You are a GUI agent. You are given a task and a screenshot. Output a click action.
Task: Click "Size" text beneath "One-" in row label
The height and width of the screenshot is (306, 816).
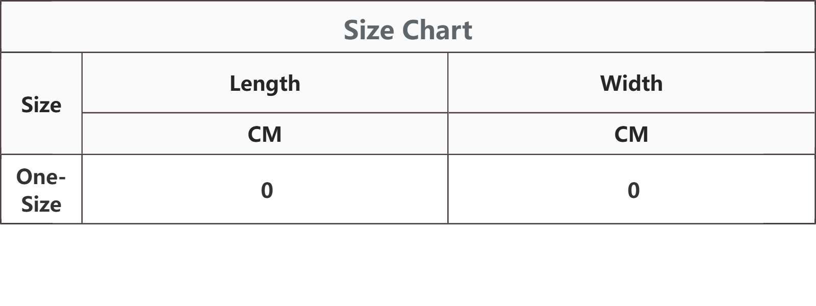click(41, 204)
